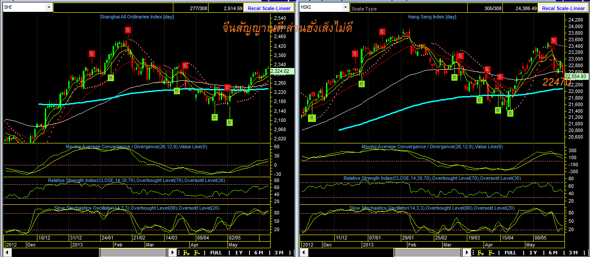This screenshot has width=590, height=257.
Task: Select FULL range for the Hang Seng chart
Action: 510,253
